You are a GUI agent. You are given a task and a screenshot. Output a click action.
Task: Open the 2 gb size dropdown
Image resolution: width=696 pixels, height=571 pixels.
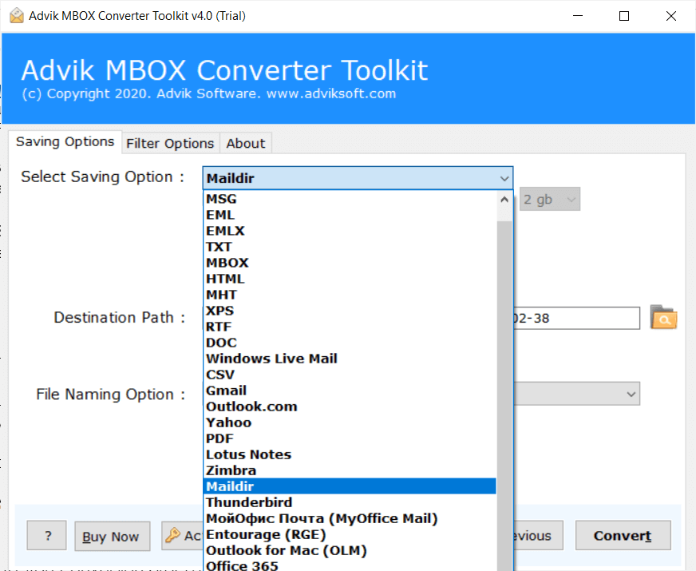pyautogui.click(x=549, y=199)
